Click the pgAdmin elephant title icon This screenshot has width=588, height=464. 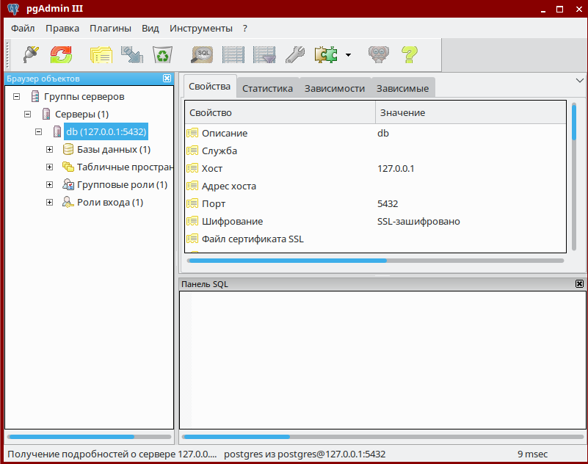[13, 9]
